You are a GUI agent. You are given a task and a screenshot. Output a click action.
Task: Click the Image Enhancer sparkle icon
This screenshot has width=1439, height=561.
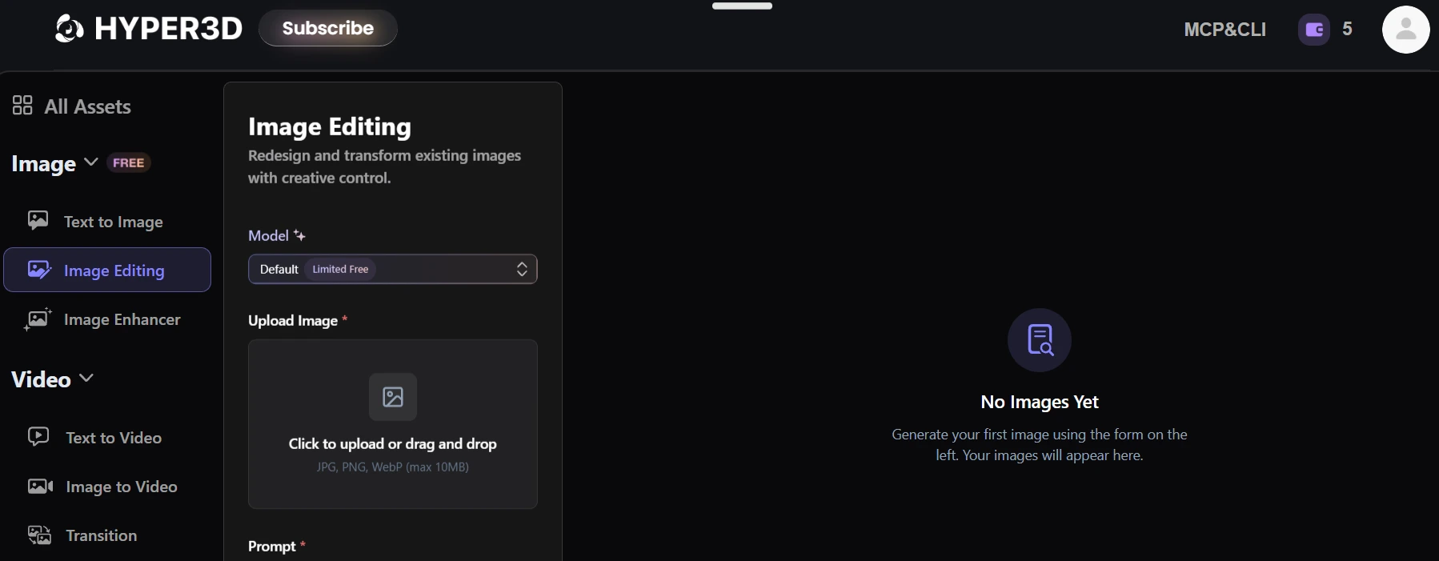click(38, 319)
